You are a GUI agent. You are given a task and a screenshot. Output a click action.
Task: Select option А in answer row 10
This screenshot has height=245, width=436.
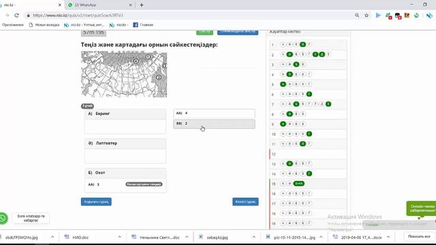pyautogui.click(x=283, y=134)
